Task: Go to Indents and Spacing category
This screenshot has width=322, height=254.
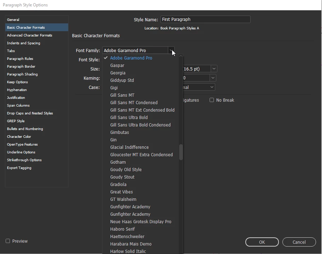Action: (x=36, y=43)
